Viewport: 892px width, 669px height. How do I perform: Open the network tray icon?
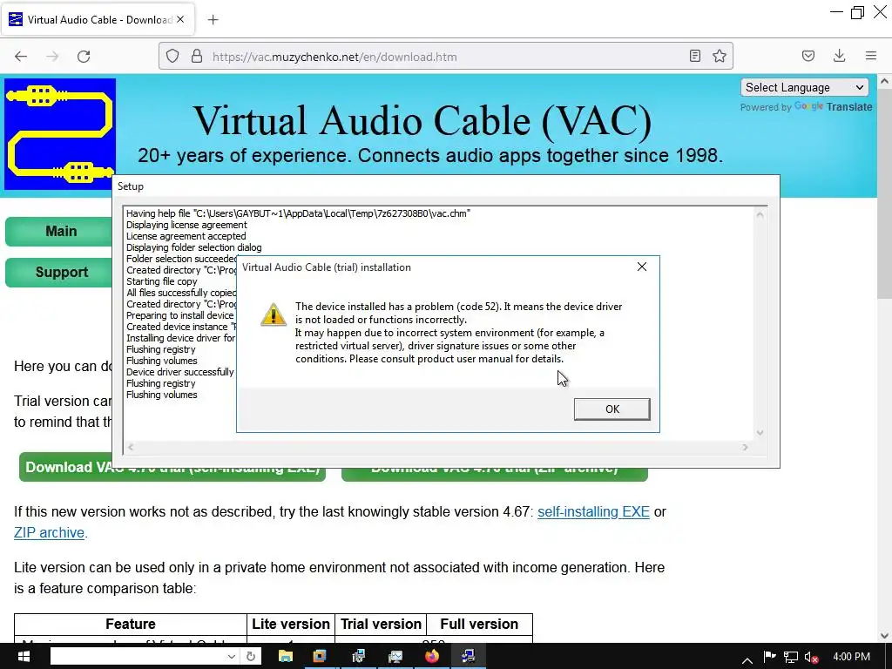[790, 657]
